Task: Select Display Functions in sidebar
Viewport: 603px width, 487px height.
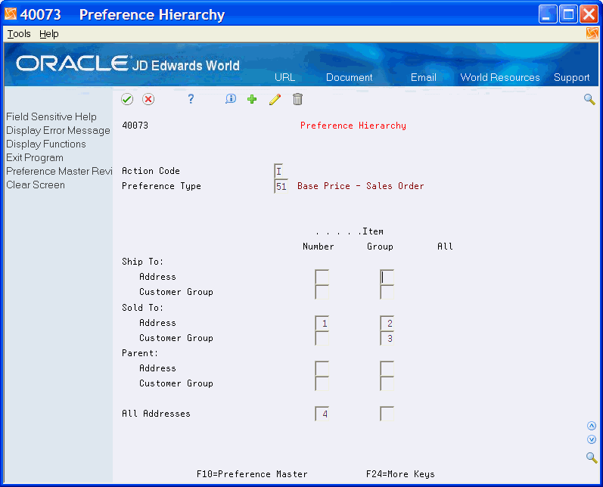Action: pyautogui.click(x=45, y=144)
